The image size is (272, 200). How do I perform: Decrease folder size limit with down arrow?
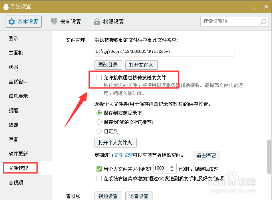[x=172, y=171]
